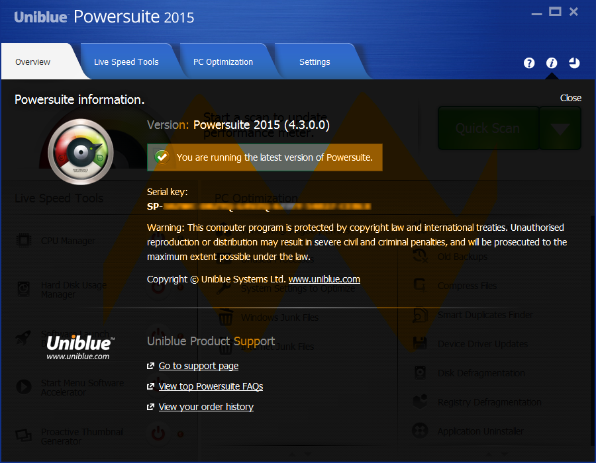Click the Uniblue Product Support heading
Viewport: 596px width, 463px height.
click(211, 341)
